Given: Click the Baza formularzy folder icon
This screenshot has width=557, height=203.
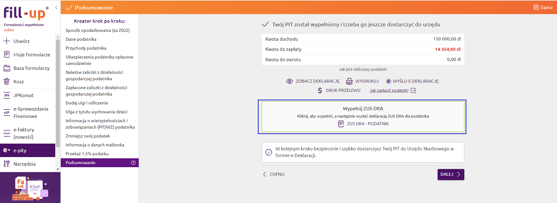Looking at the screenshot, I should [7, 68].
